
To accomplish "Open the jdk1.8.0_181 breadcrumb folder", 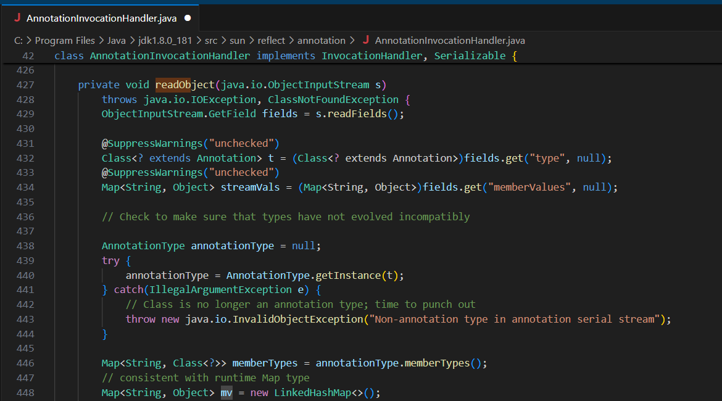I will point(165,41).
